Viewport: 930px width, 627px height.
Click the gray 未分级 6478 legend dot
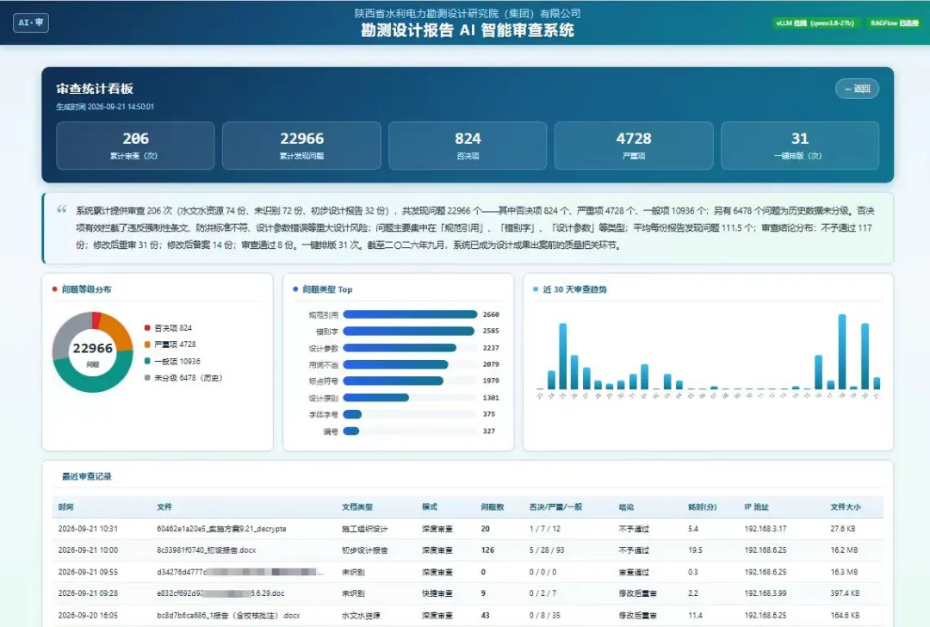[147, 377]
